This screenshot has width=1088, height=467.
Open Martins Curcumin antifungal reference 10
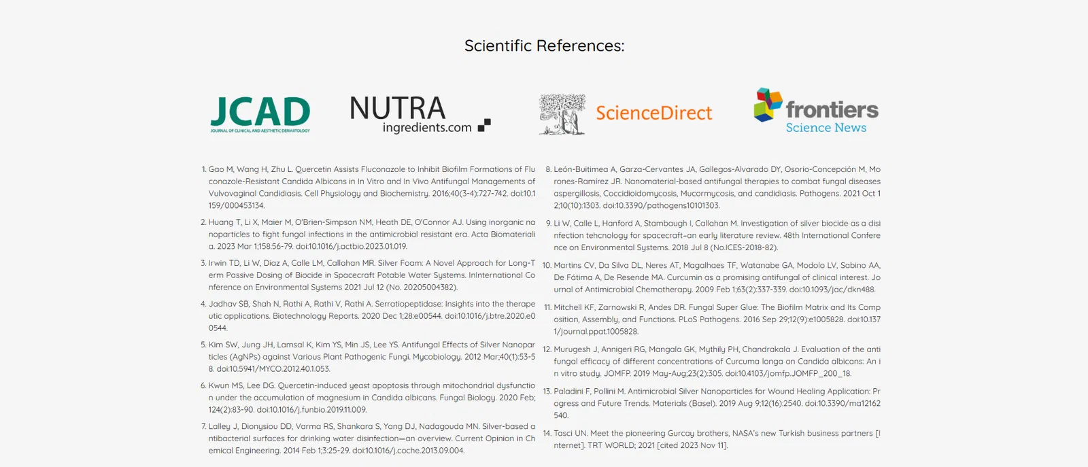pos(717,277)
